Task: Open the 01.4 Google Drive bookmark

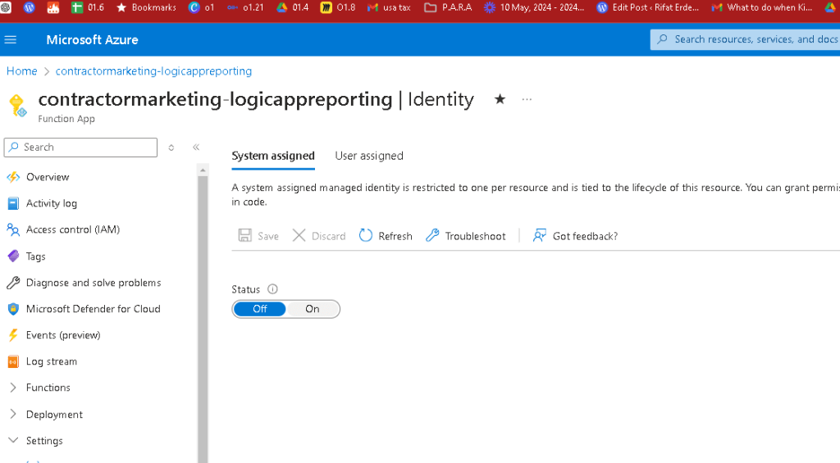Action: 293,7
